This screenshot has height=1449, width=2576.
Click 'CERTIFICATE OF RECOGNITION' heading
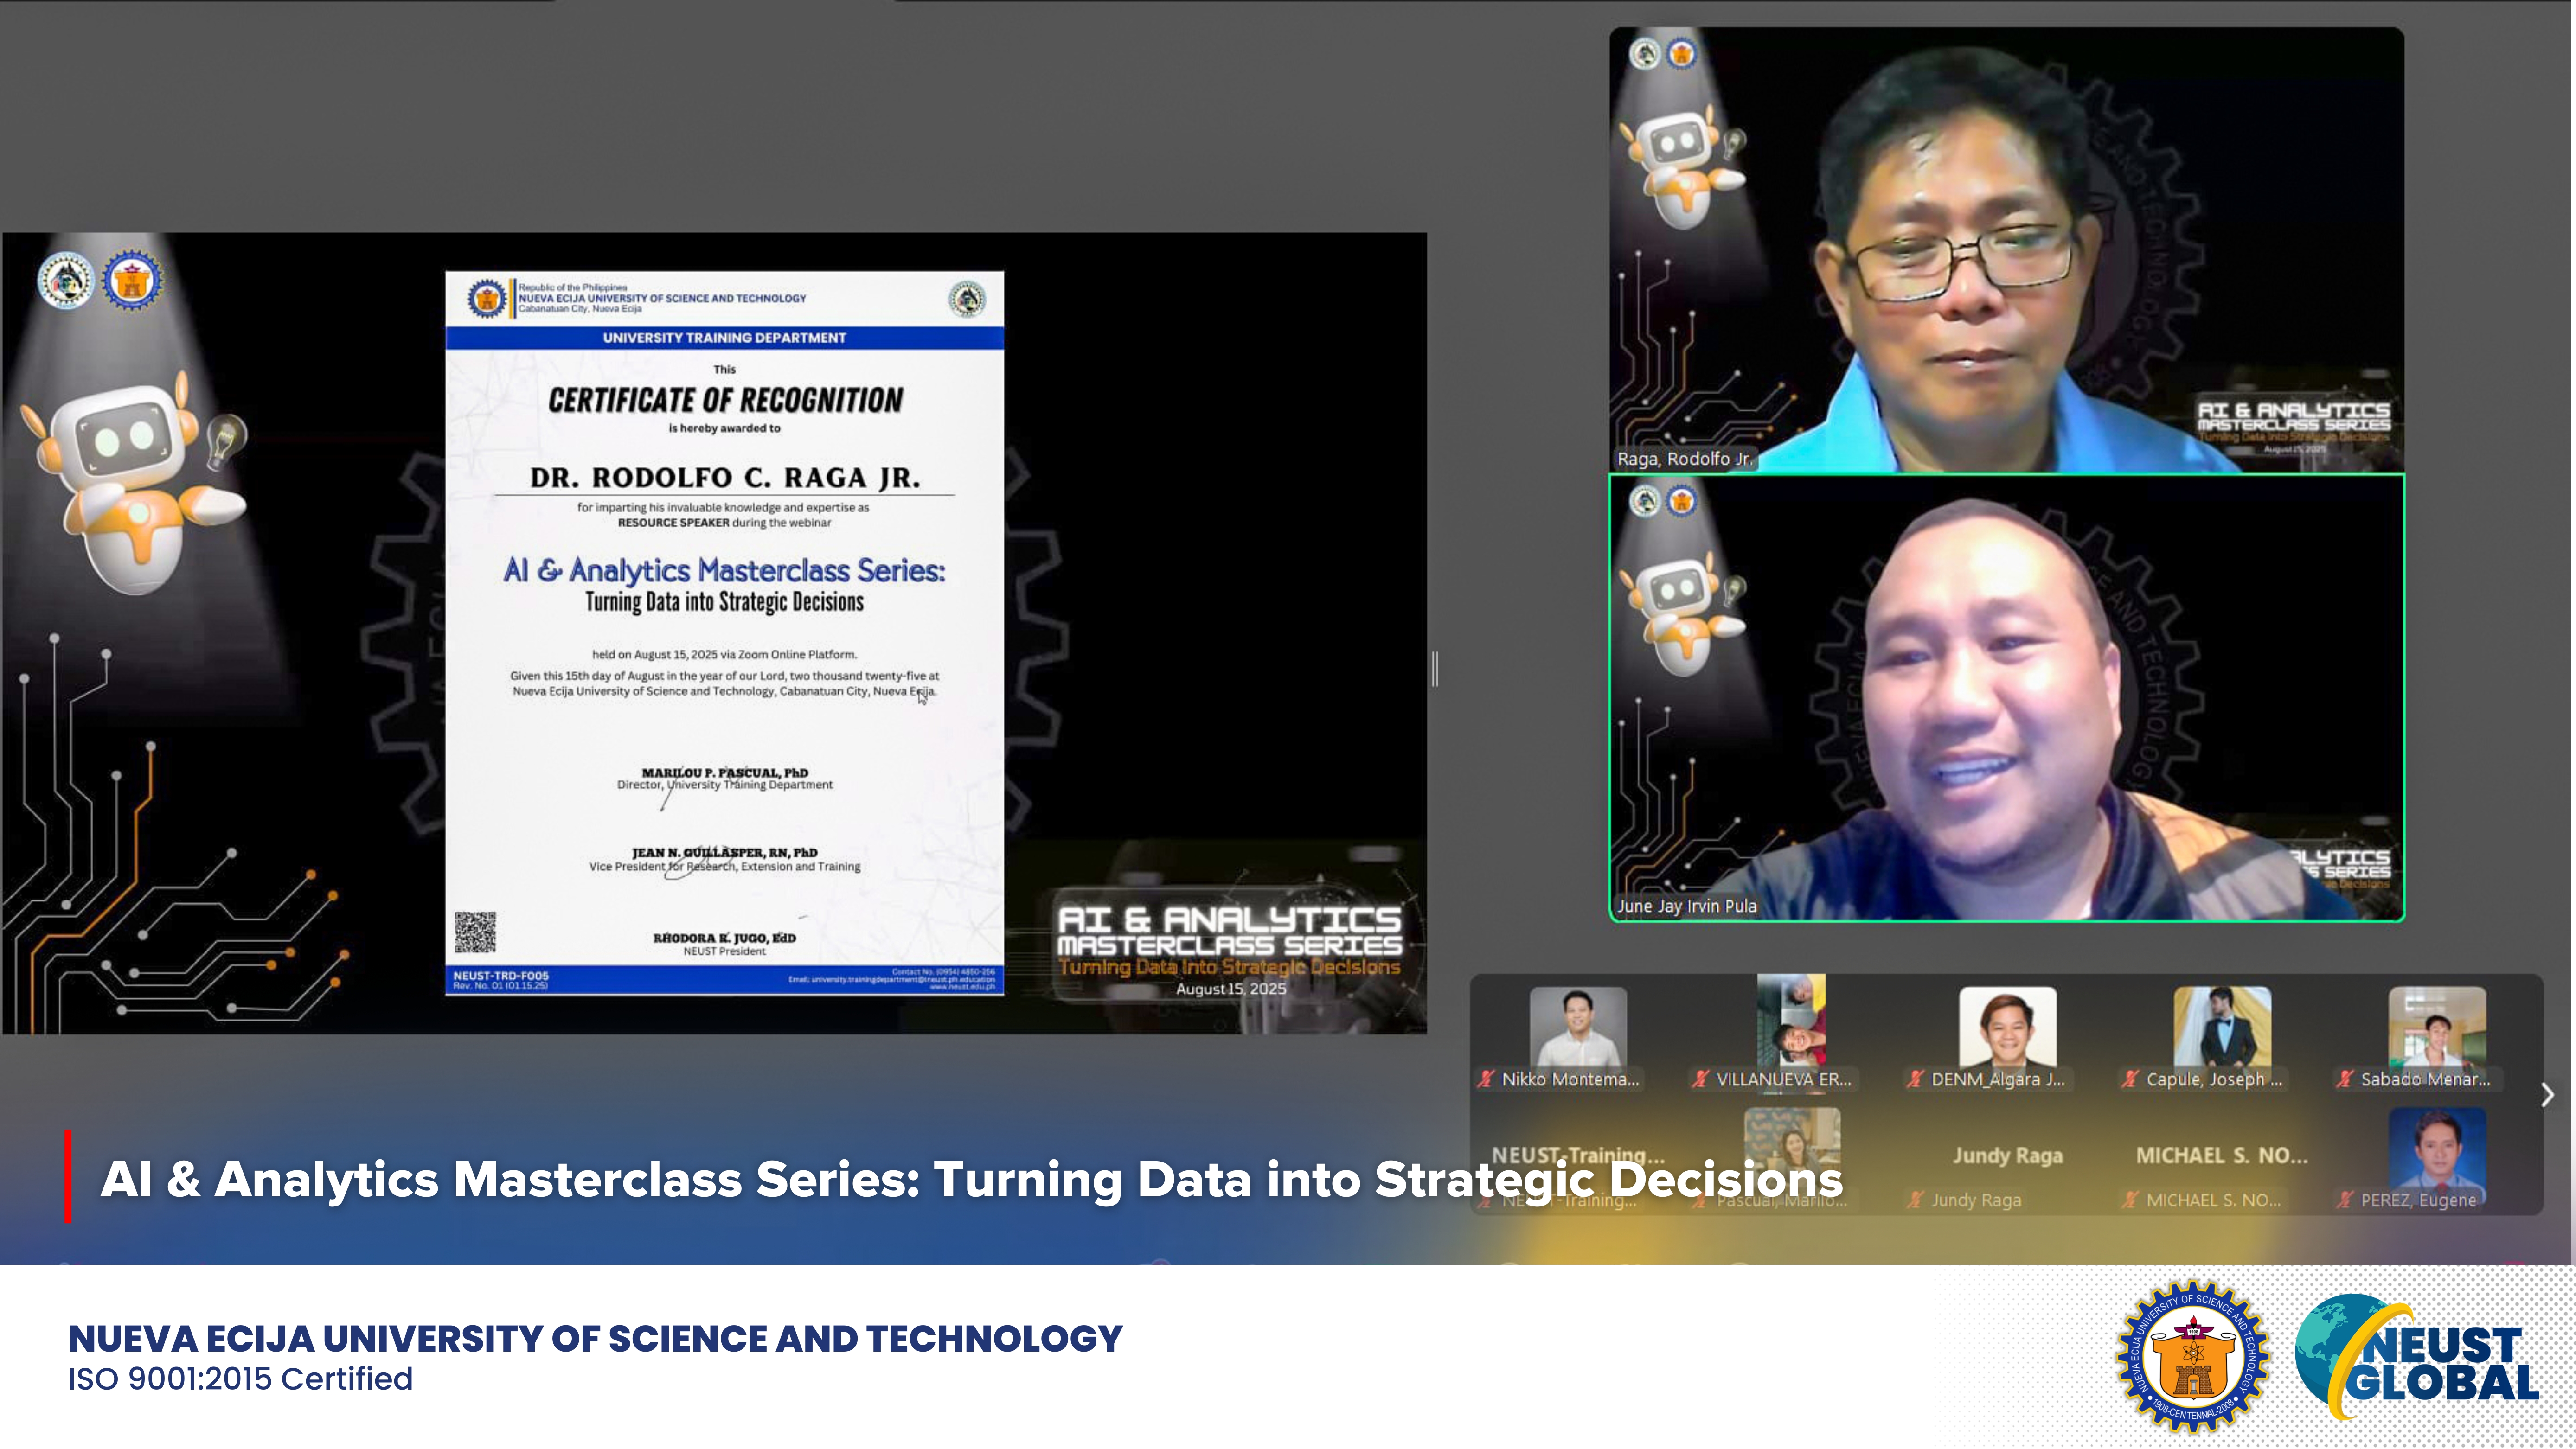click(725, 401)
